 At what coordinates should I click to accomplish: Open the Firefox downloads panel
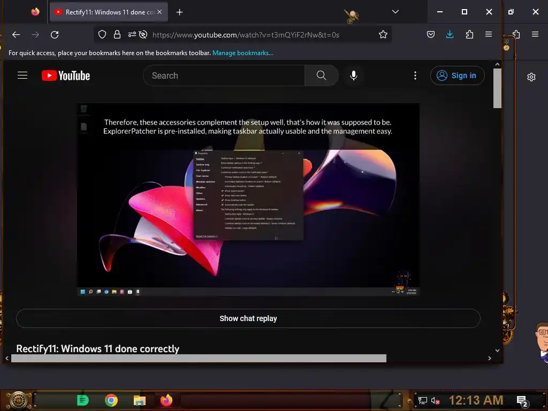450,34
